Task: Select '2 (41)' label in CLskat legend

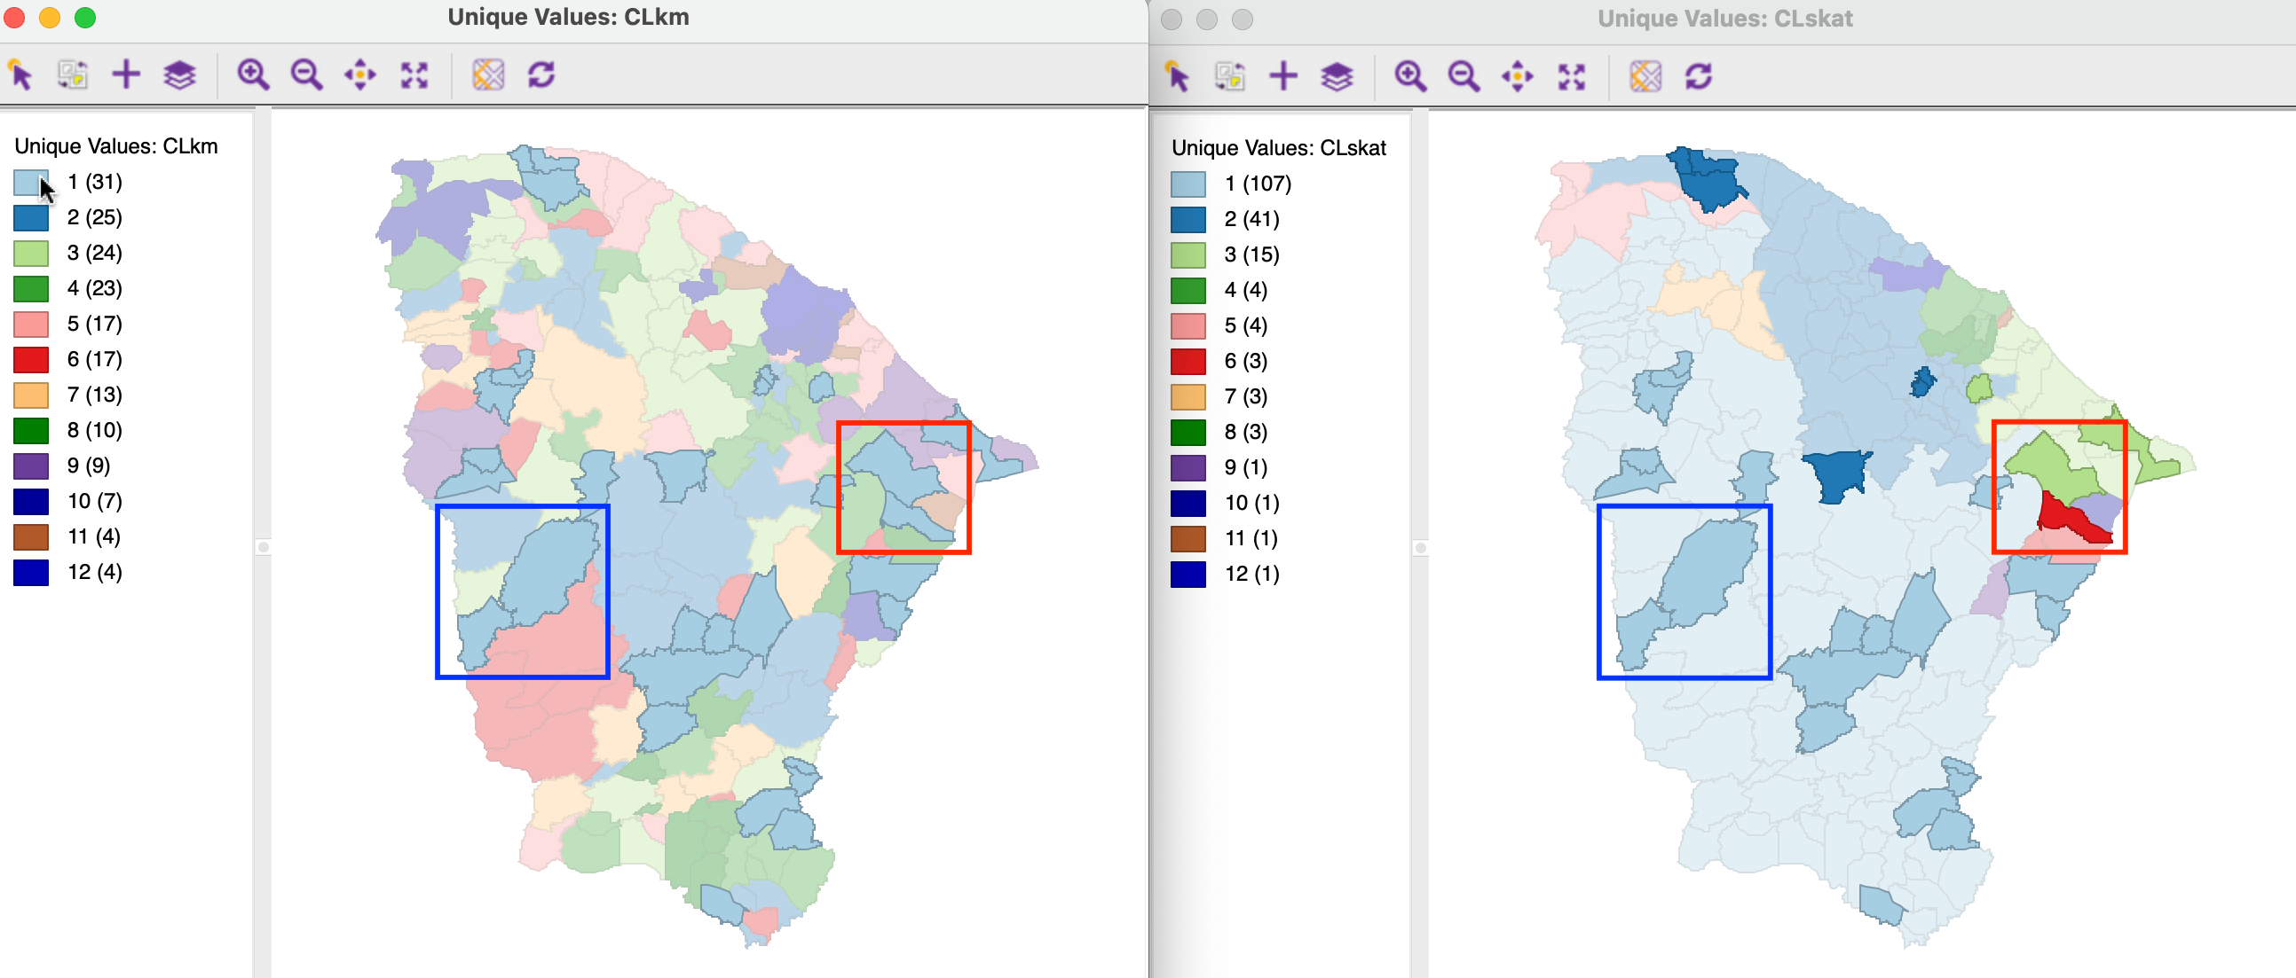Action: point(1251,219)
